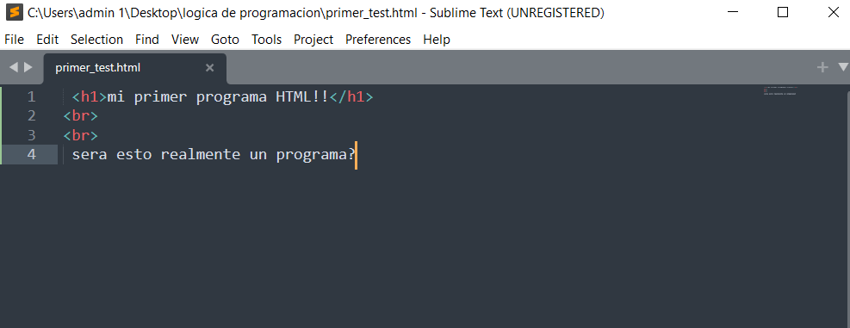850x328 pixels.
Task: Open the Preferences menu
Action: point(378,40)
